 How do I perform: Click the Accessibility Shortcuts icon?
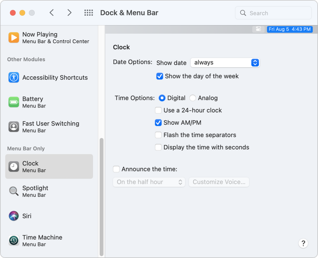pos(14,78)
